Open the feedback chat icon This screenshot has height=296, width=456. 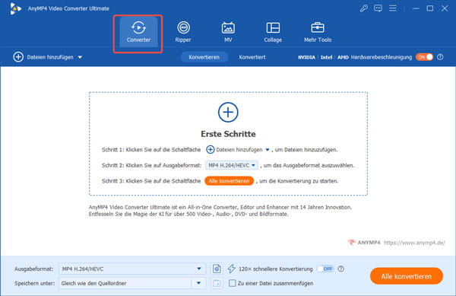tap(378, 8)
